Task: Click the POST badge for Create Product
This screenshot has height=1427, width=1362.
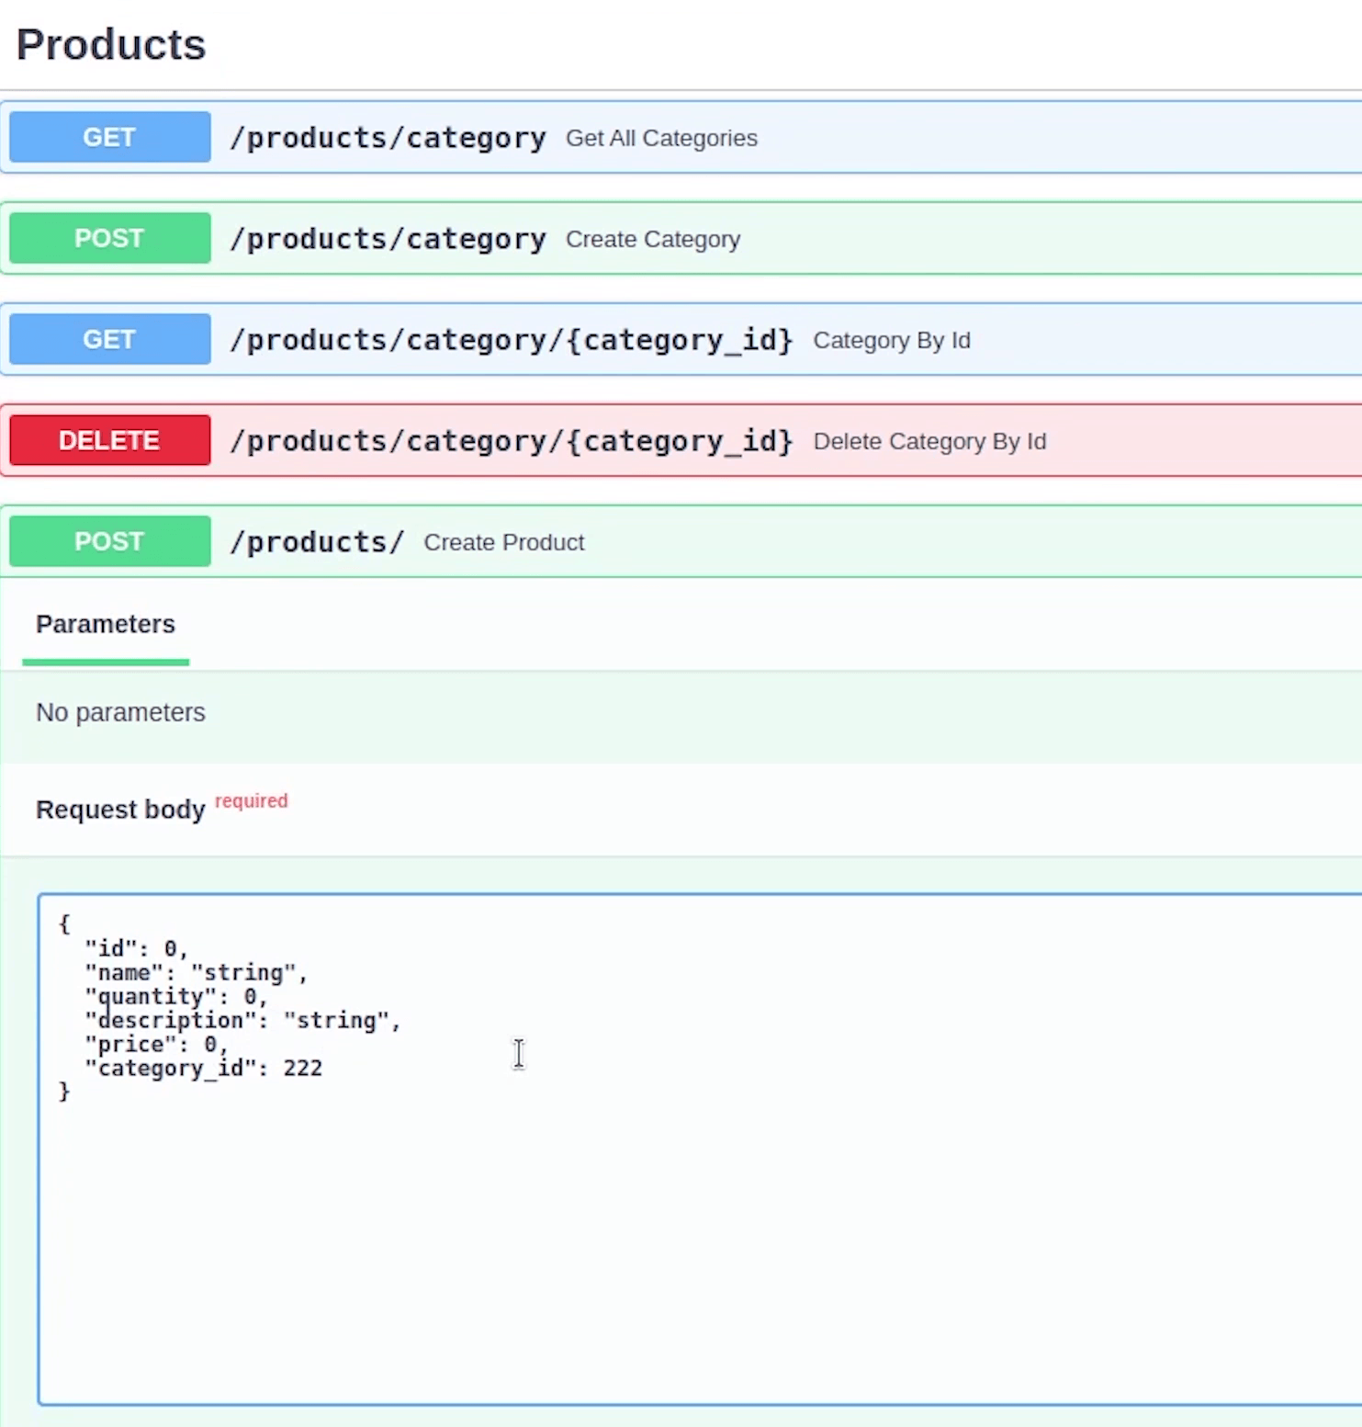Action: point(109,541)
